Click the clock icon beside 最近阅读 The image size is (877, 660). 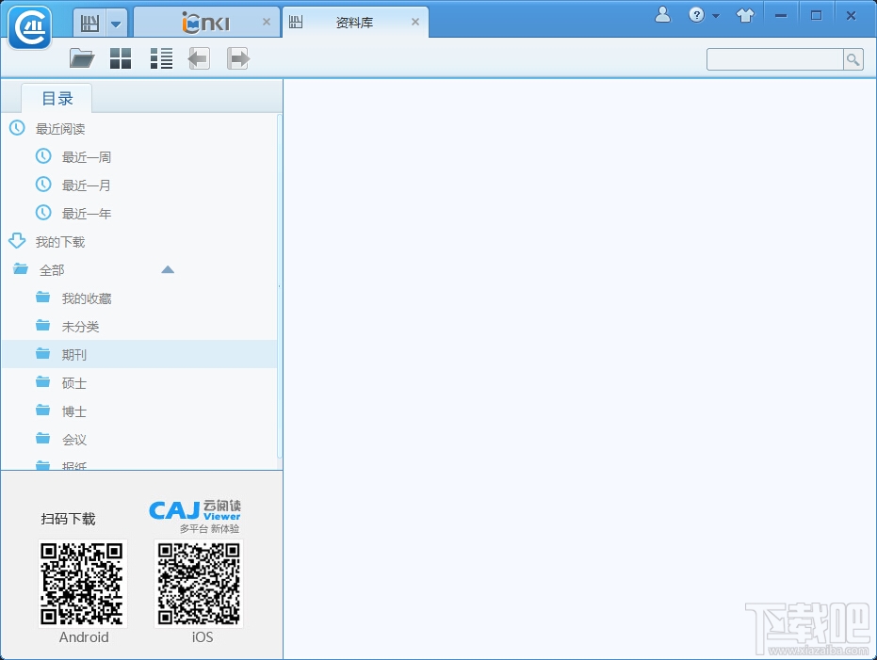17,128
